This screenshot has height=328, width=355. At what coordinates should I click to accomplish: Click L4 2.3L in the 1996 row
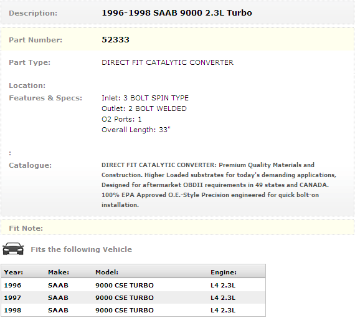point(223,285)
